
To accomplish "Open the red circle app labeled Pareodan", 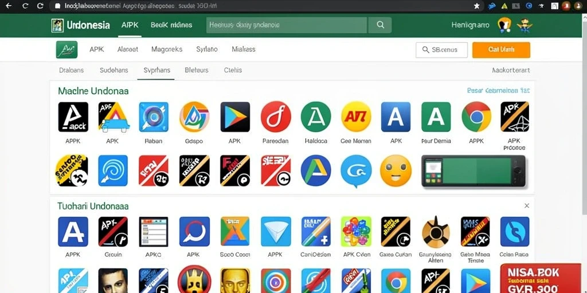I will [276, 117].
